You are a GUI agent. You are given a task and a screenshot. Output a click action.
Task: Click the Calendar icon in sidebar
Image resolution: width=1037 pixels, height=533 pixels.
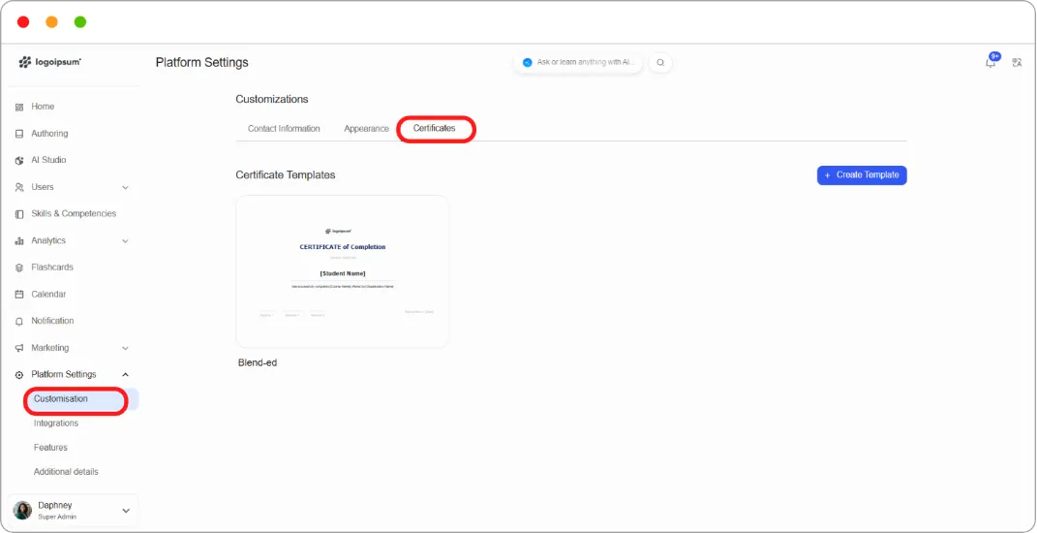pyautogui.click(x=19, y=294)
